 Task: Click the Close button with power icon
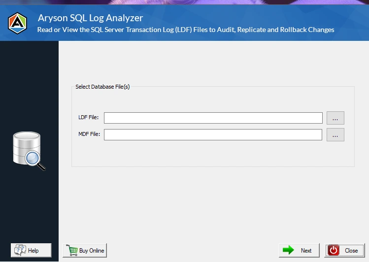[344, 250]
